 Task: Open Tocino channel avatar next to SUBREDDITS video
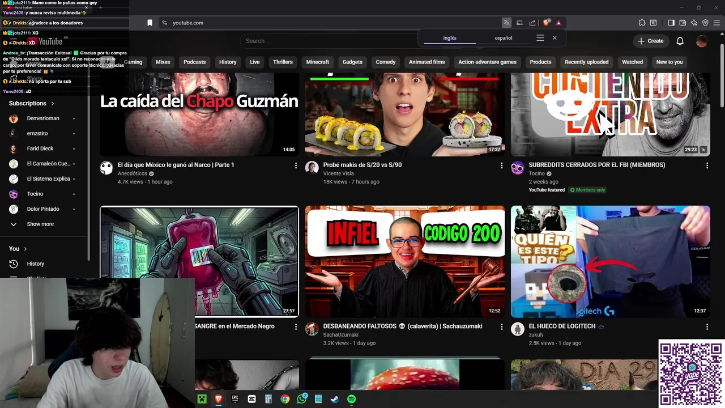518,167
